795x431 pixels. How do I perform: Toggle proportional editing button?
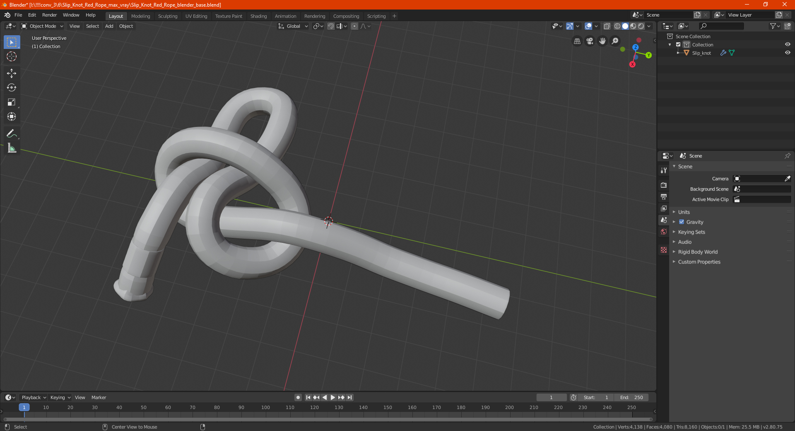click(x=354, y=26)
